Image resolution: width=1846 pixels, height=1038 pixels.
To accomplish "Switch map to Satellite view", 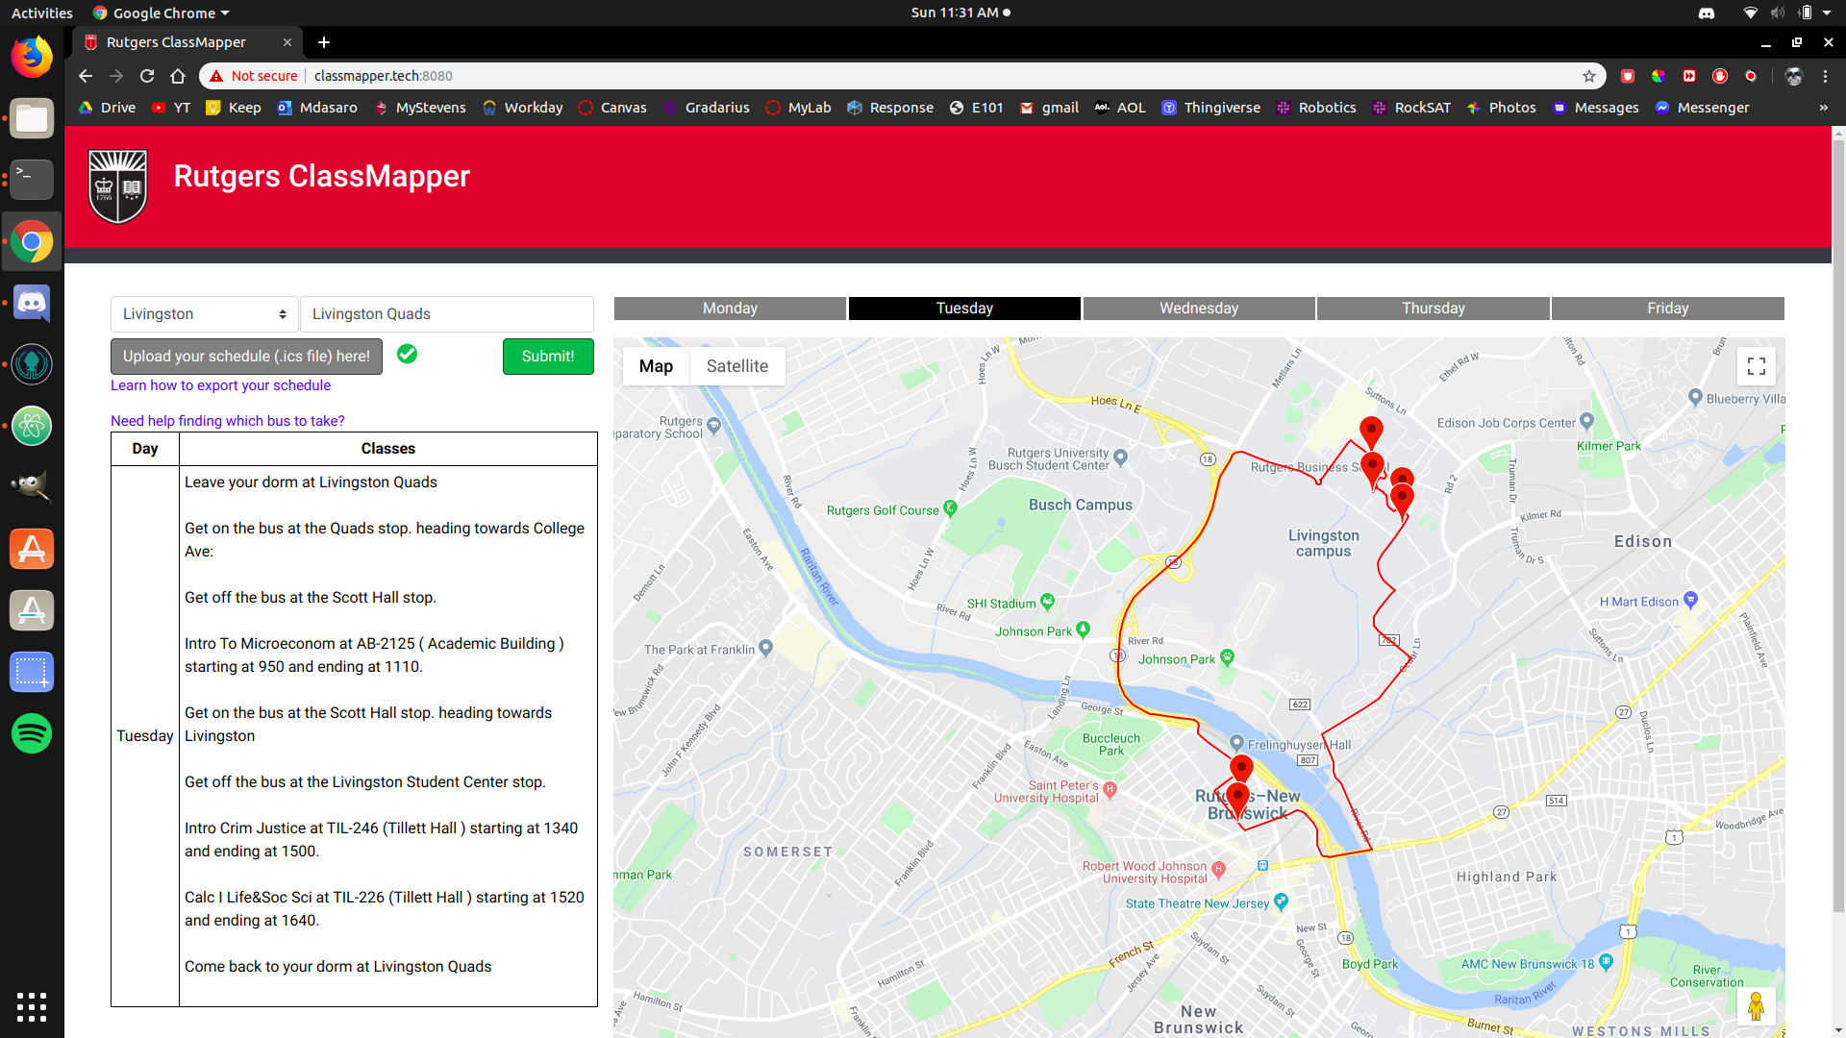I will tap(736, 366).
